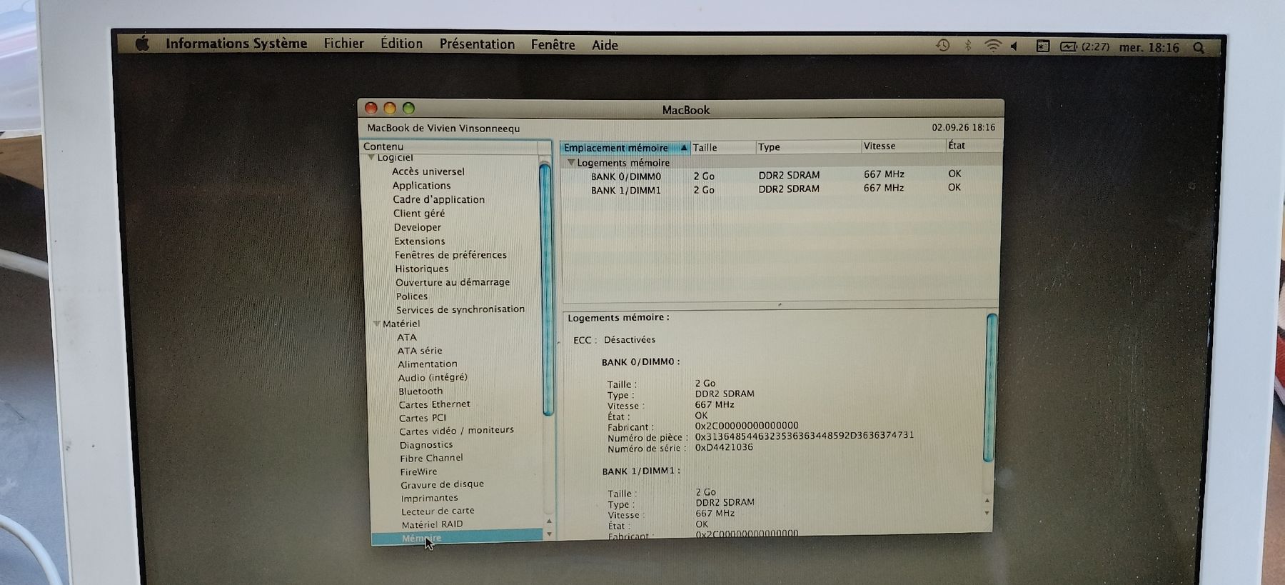The width and height of the screenshot is (1285, 585).
Task: Select Imprimantes in sidebar
Action: click(x=429, y=498)
